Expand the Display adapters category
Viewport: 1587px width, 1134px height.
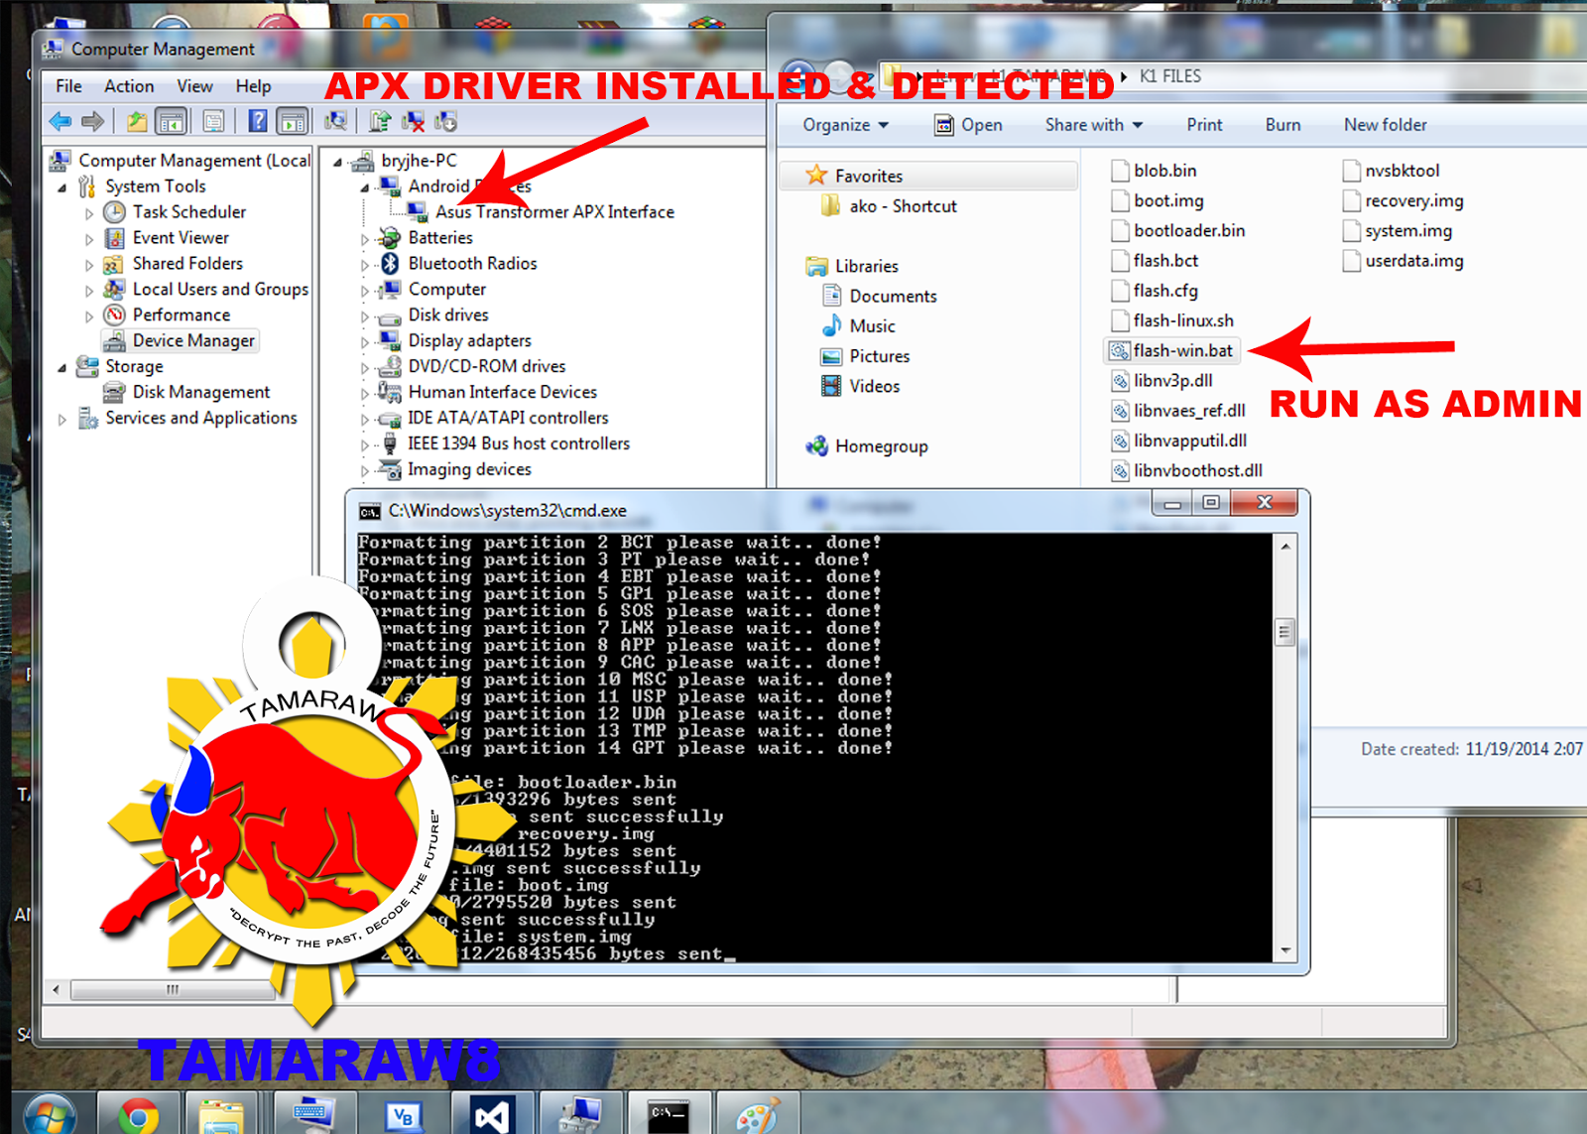click(365, 342)
